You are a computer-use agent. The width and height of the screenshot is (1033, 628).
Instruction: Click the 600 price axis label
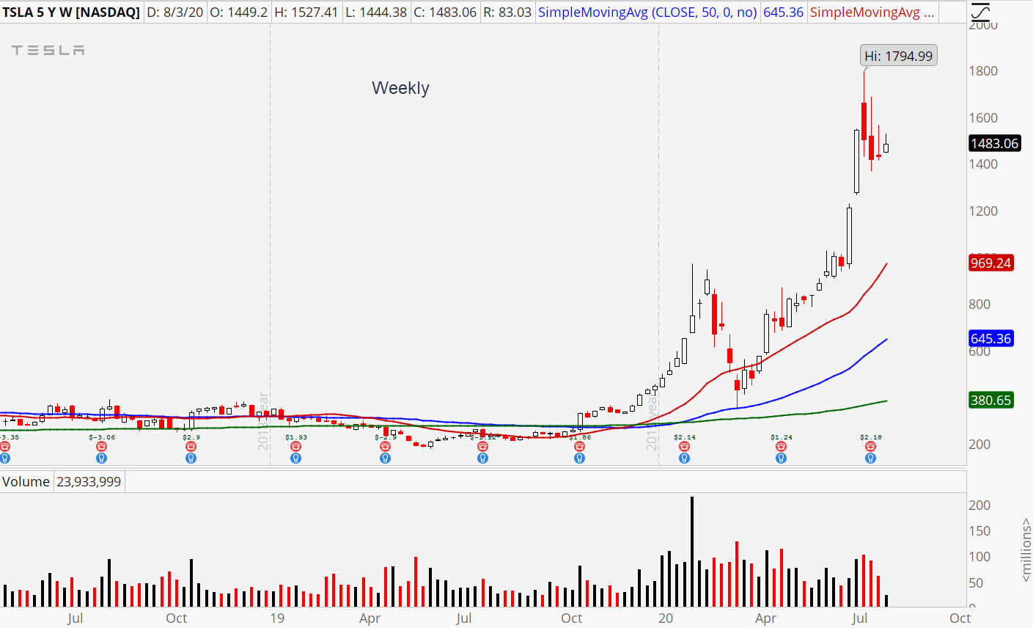tap(979, 351)
